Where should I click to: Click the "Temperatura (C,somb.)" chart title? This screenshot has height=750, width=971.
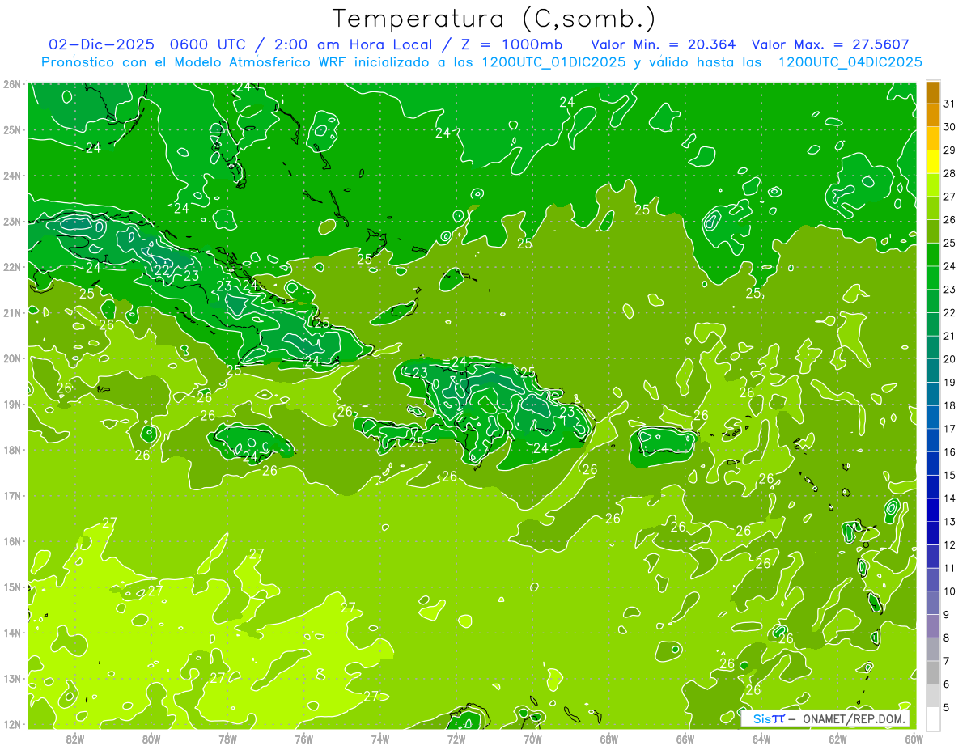click(x=494, y=19)
